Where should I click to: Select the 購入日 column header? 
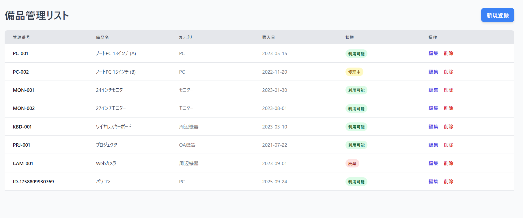click(268, 38)
